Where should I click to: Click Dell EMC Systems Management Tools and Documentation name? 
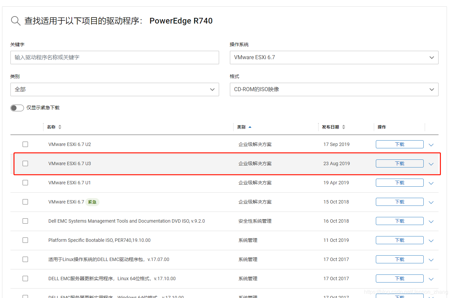tap(127, 221)
